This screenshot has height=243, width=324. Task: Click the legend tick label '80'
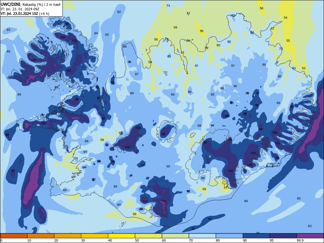tap(218, 240)
